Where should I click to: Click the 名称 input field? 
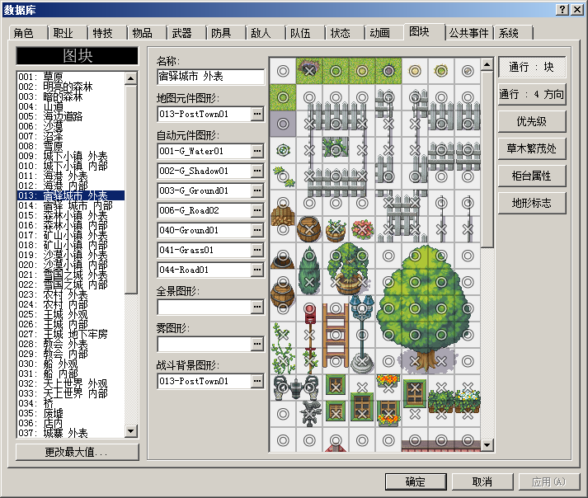pos(211,77)
